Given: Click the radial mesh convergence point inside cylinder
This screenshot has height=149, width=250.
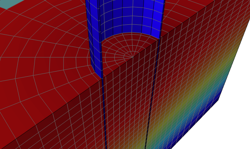Looking at the screenshot, I should point(133,57).
